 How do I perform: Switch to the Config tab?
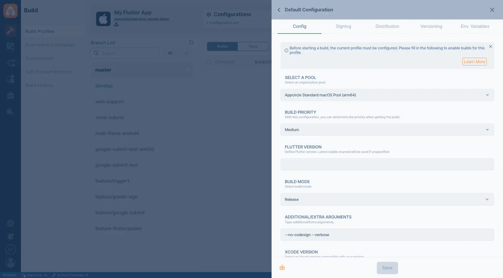click(x=299, y=26)
